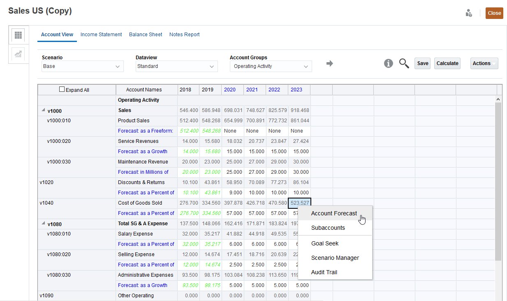Viewport: 507px width, 301px height.
Task: Choose Goal Seek in the context menu
Action: [325, 243]
